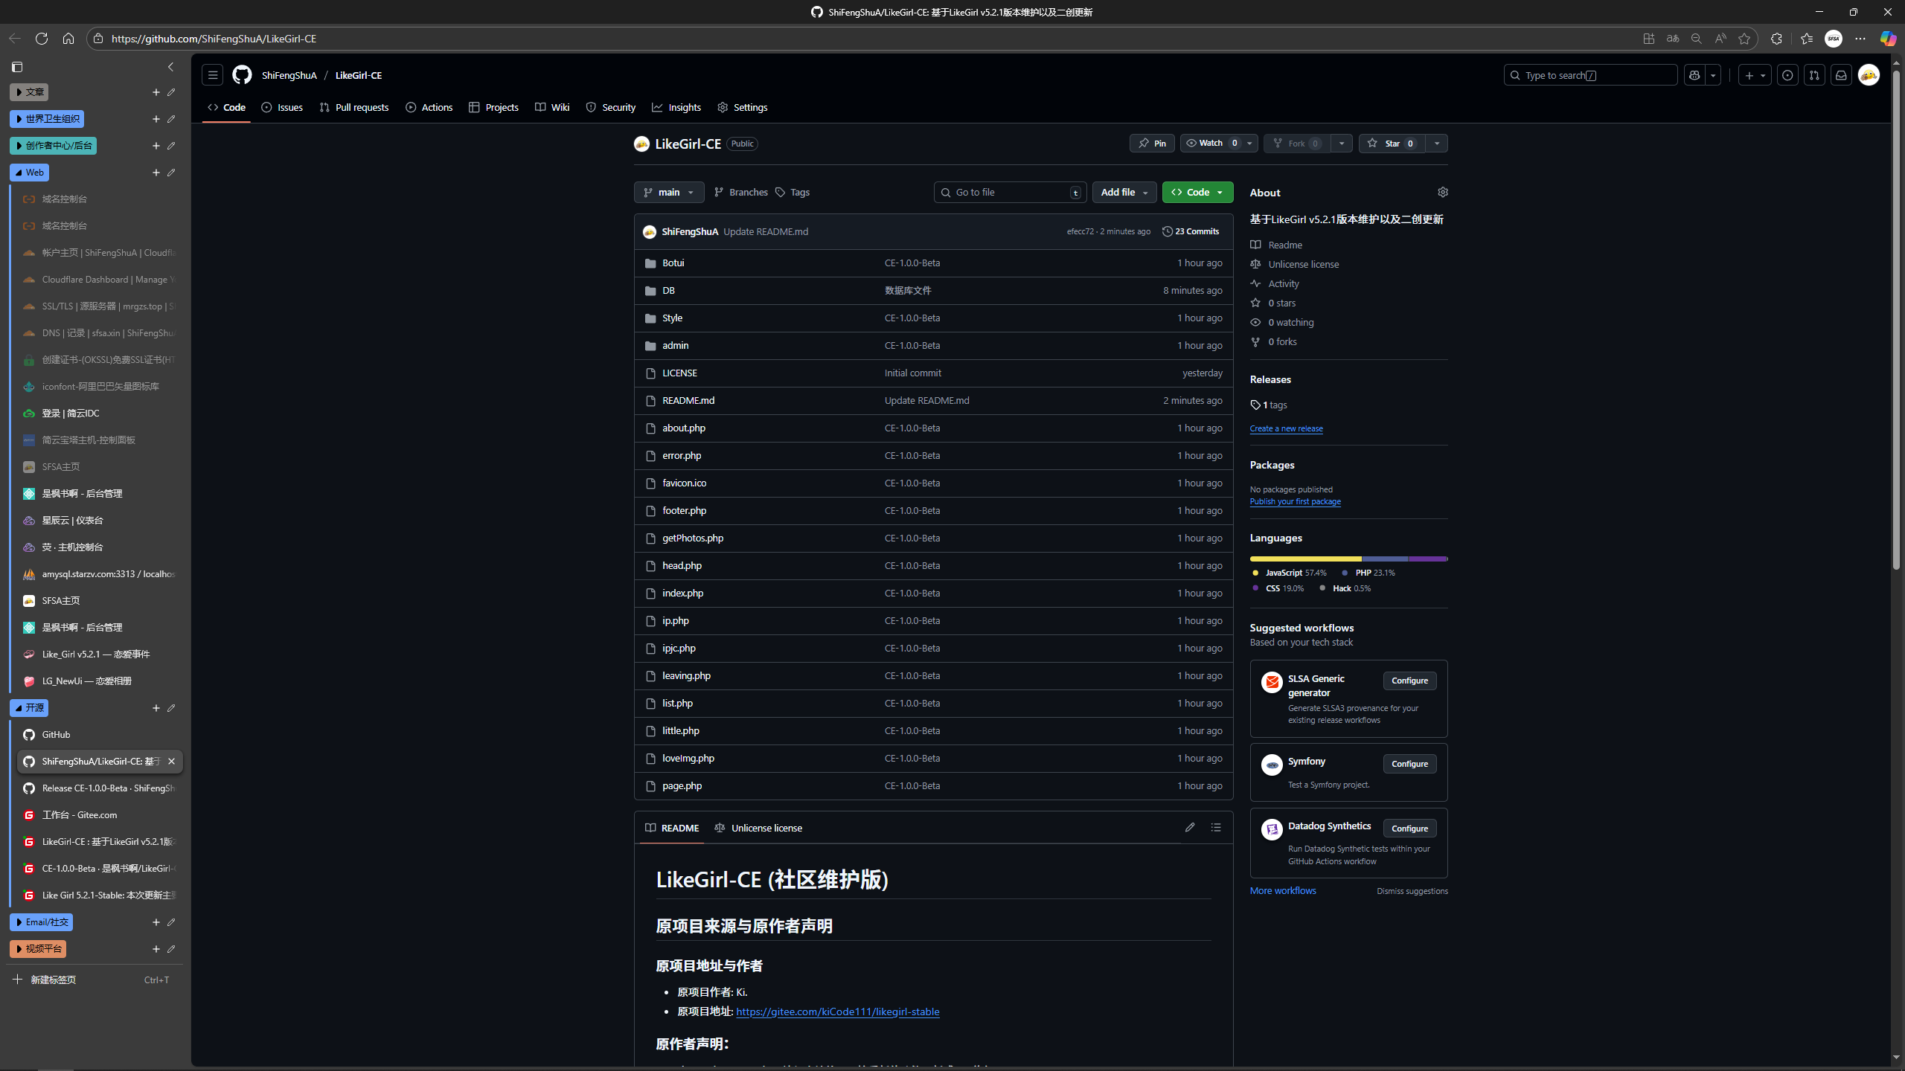The height and width of the screenshot is (1071, 1905).
Task: Open the main branch selector dropdown
Action: (667, 192)
